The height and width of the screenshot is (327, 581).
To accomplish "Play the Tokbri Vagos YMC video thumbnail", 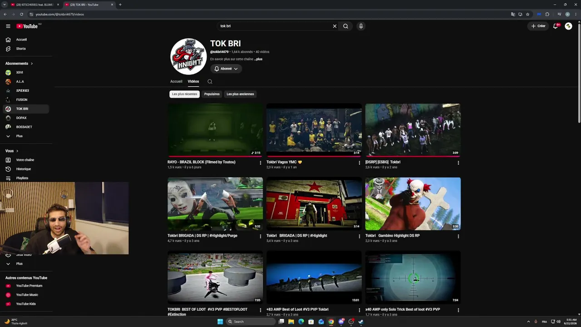I will tap(314, 130).
